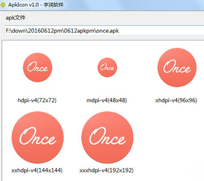This screenshot has height=181, width=204.
Task: Select the xxxhdpi-v4 192x192 Once icon
Action: coord(107,137)
